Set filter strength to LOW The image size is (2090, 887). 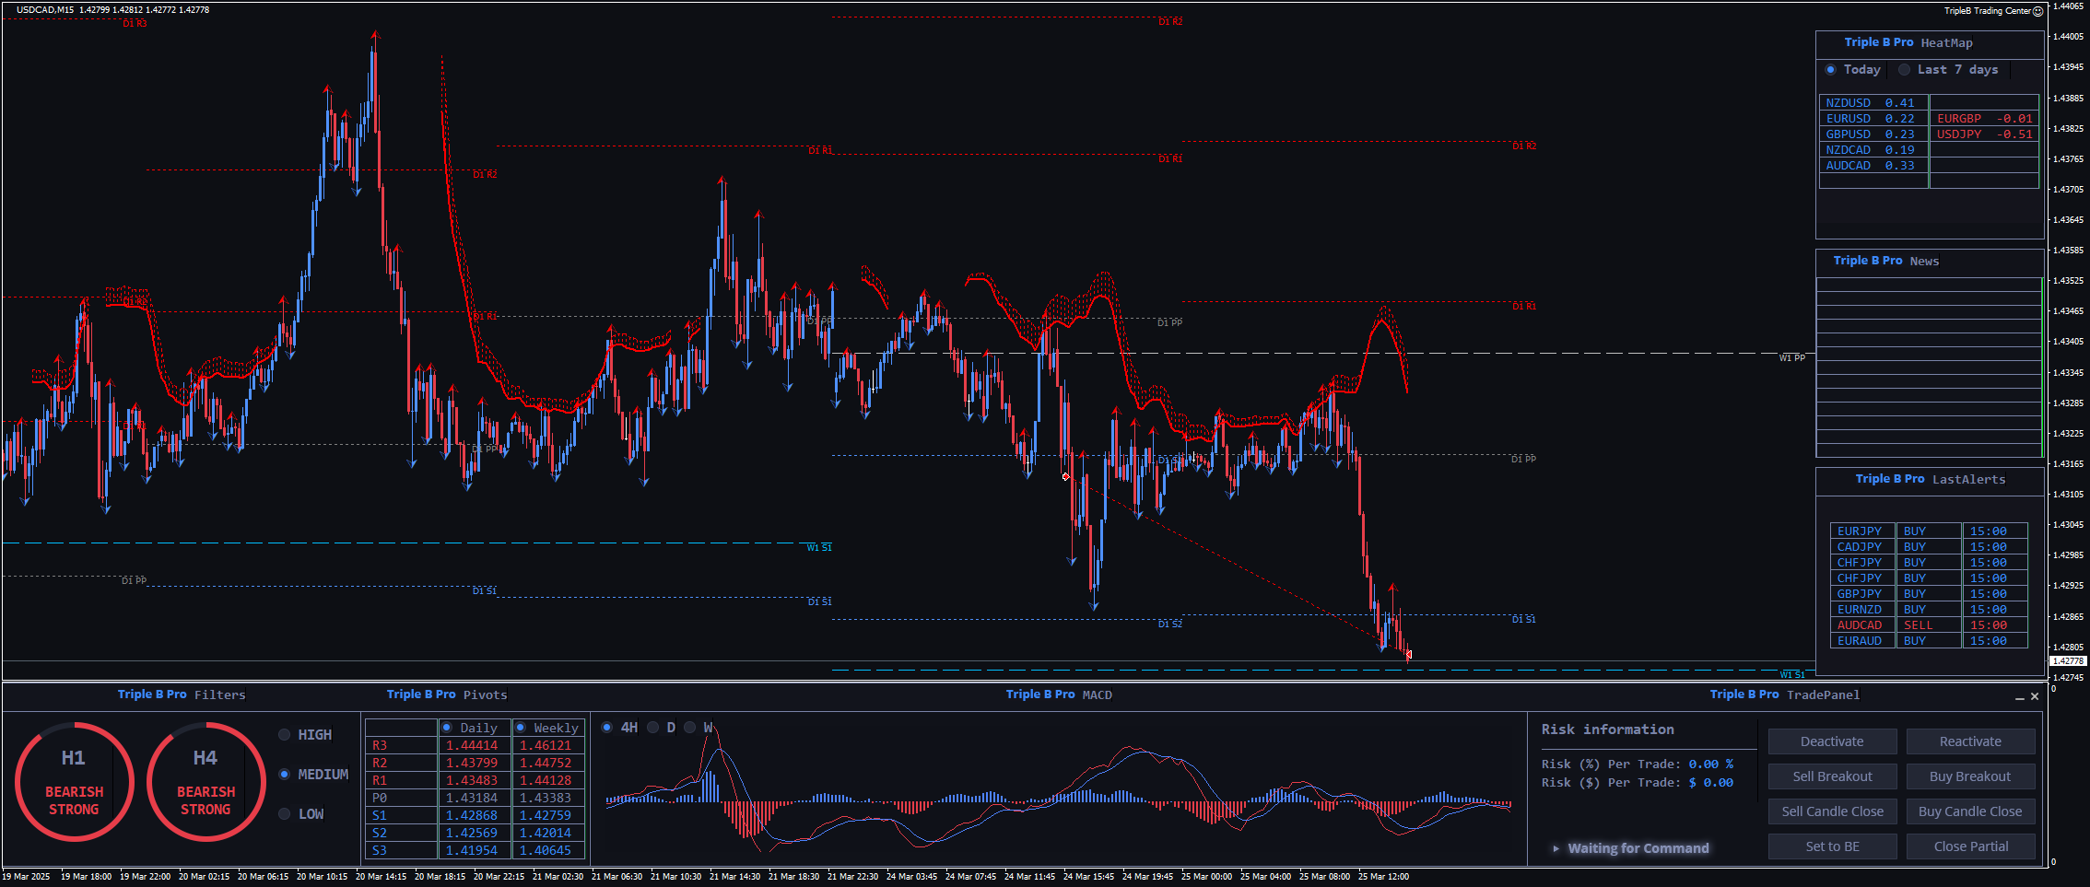[285, 814]
